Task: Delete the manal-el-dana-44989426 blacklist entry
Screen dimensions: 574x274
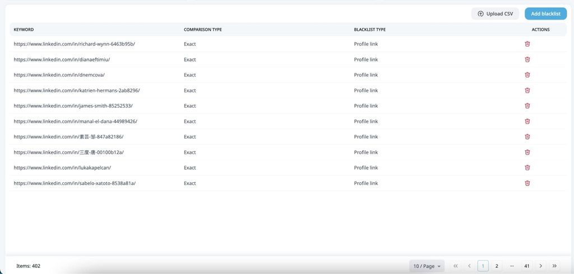Action: click(527, 121)
